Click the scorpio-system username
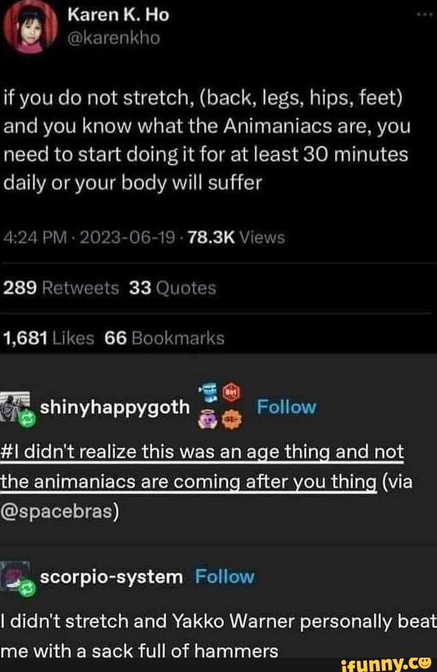Image resolution: width=437 pixels, height=672 pixels. point(111,577)
